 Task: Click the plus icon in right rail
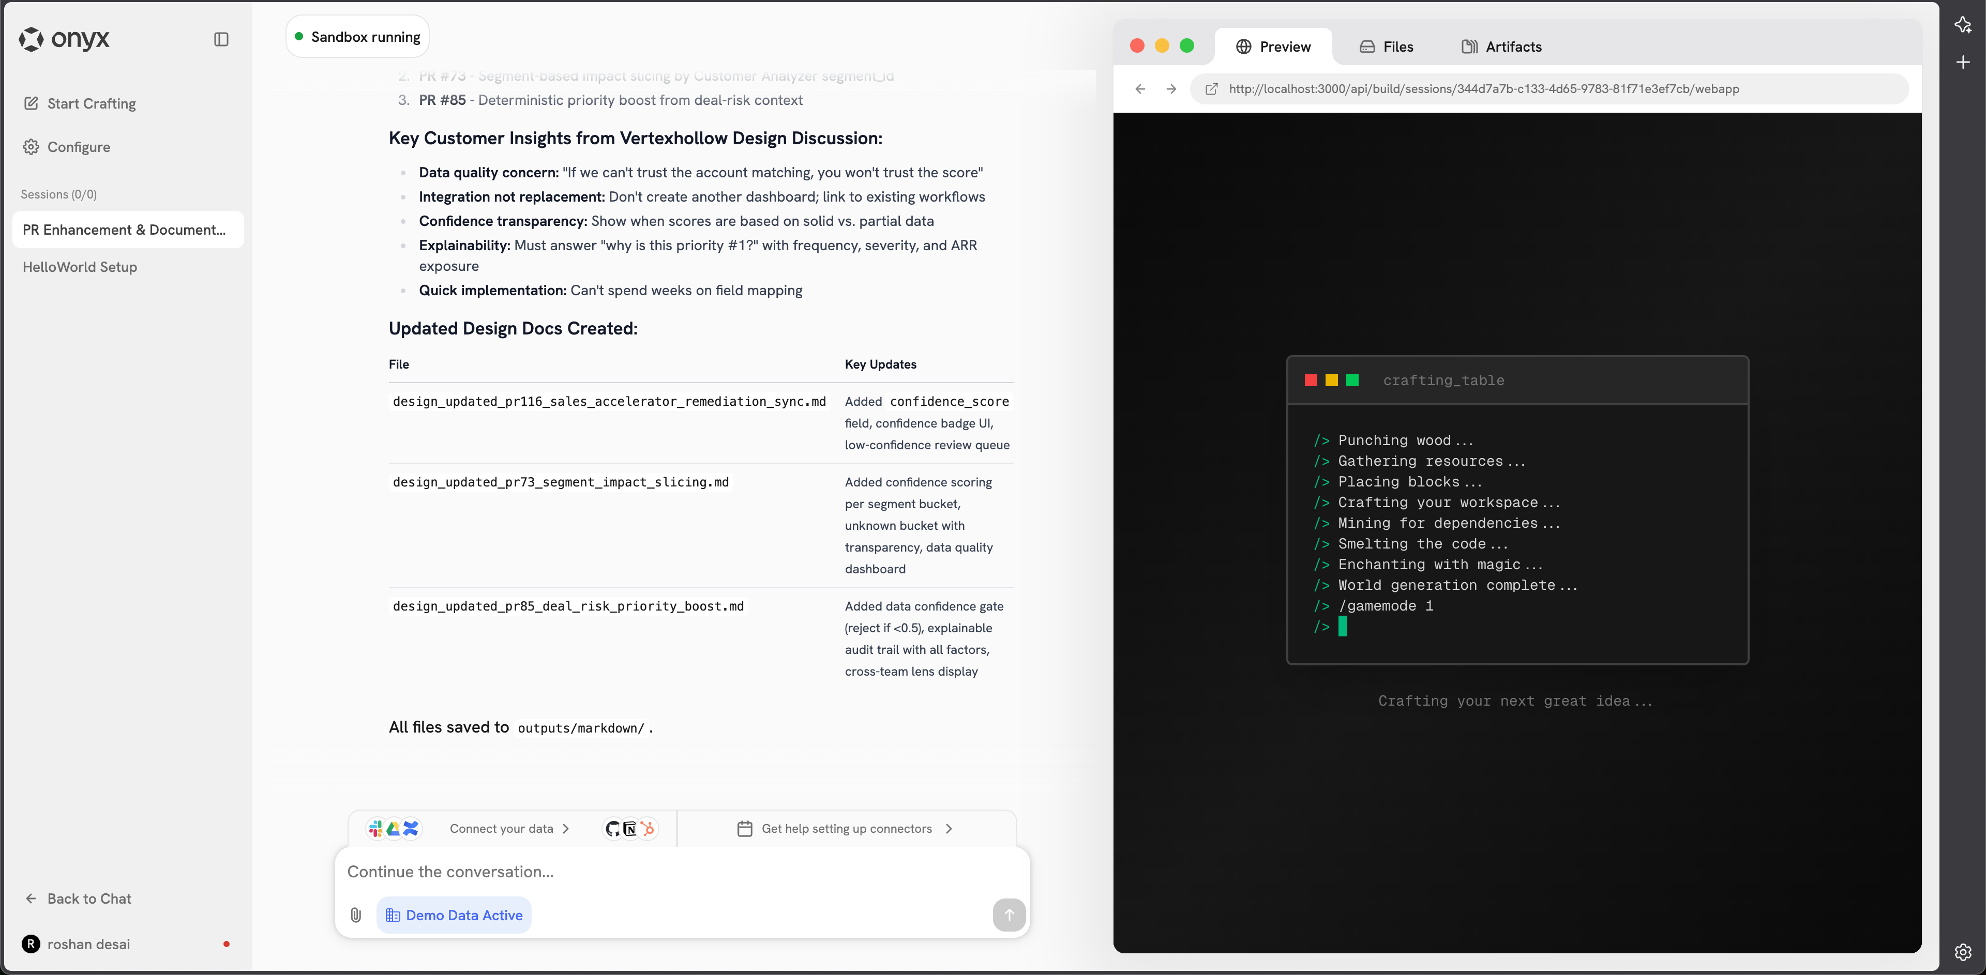coord(1962,63)
